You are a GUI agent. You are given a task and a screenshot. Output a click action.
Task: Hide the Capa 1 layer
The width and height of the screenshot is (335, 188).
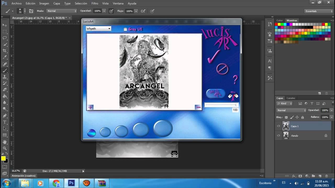click(x=278, y=126)
